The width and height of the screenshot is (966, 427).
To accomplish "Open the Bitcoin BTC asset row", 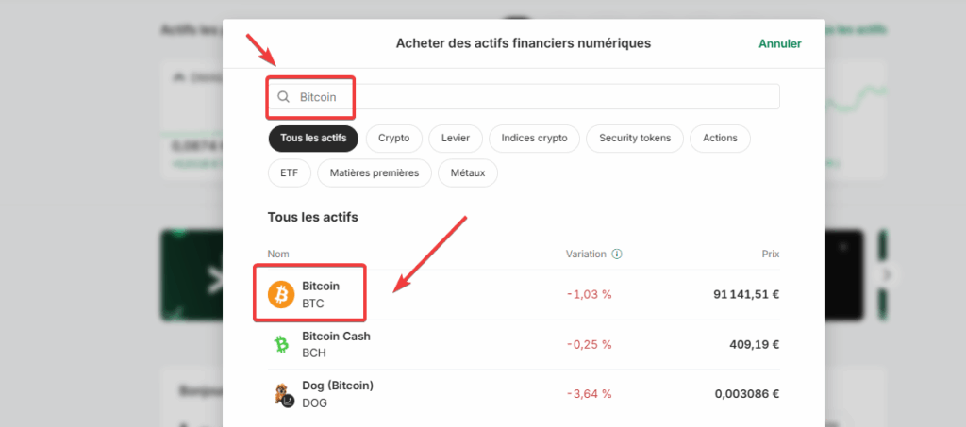I will click(x=524, y=294).
